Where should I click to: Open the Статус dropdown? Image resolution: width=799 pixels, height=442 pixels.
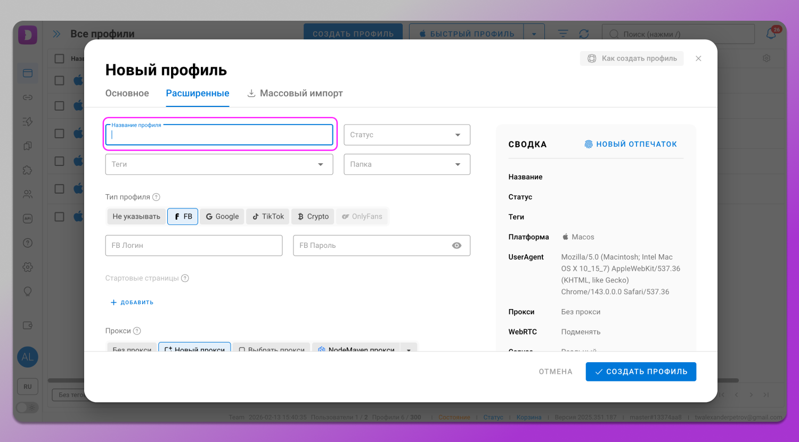(x=407, y=135)
